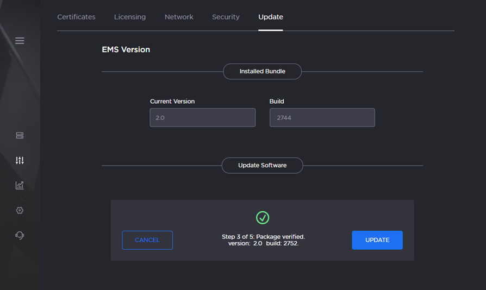The height and width of the screenshot is (290, 486).
Task: Click the Update Software section label
Action: tap(262, 165)
